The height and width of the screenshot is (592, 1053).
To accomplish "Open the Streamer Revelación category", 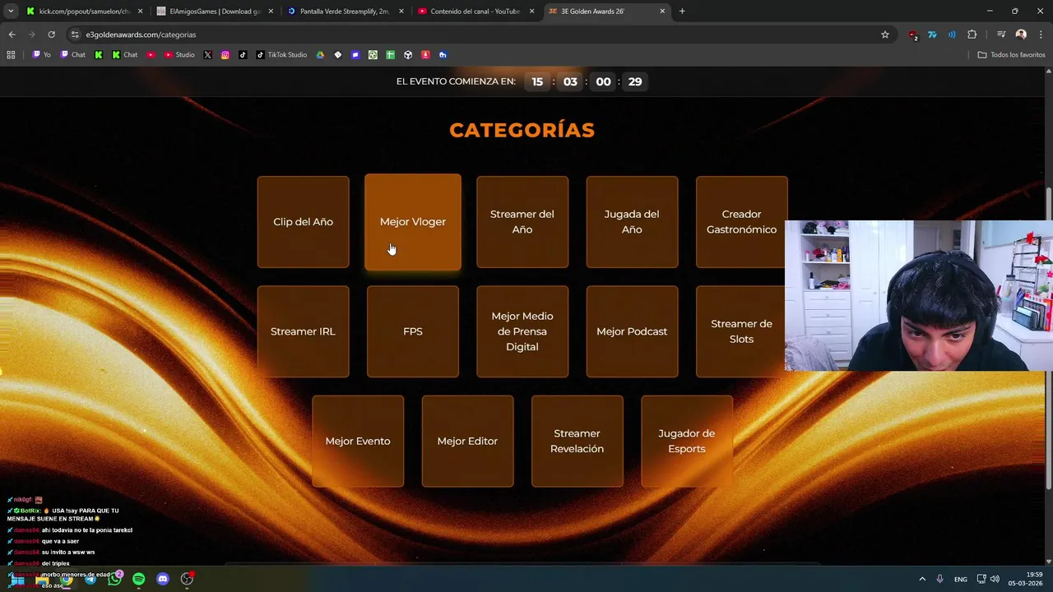I will pyautogui.click(x=577, y=442).
